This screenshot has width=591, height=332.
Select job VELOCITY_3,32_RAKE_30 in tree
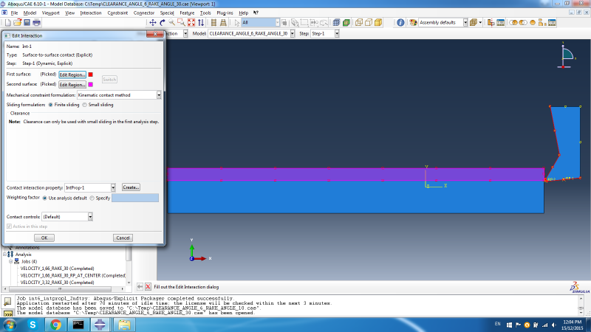coord(58,283)
